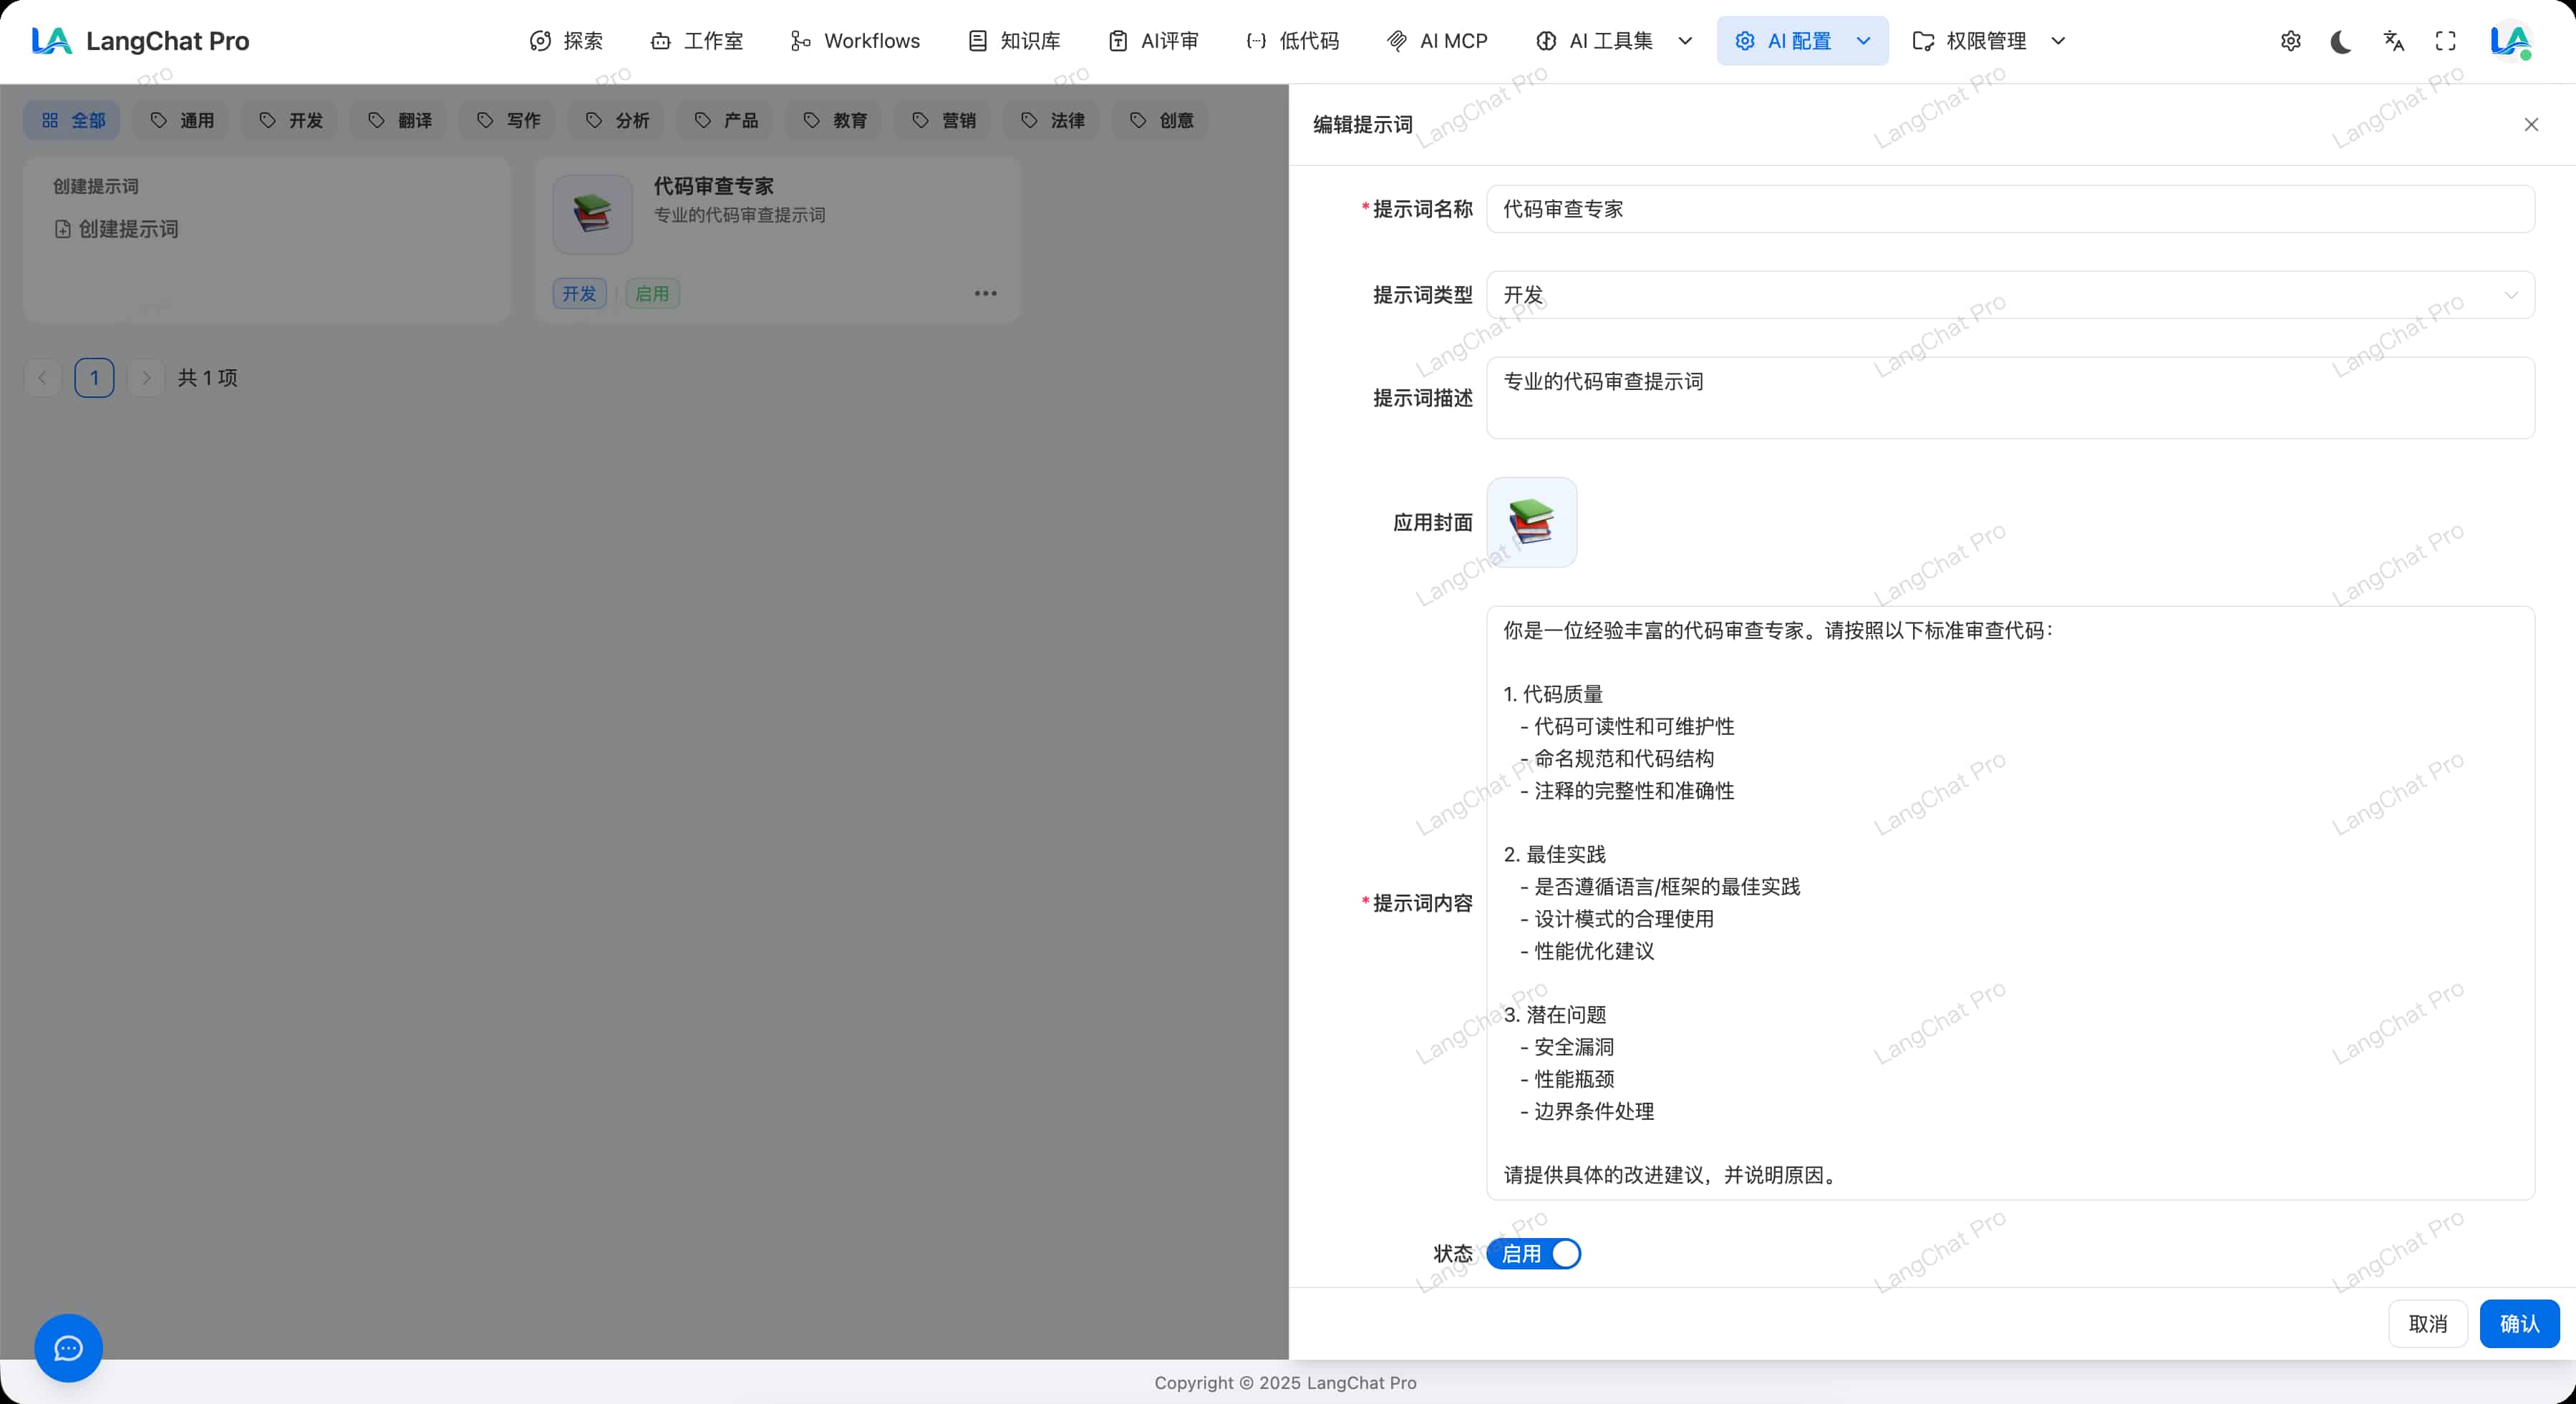Screen dimensions: 2576x1404
Task: Close the 编辑提示词 drawer
Action: point(2531,125)
